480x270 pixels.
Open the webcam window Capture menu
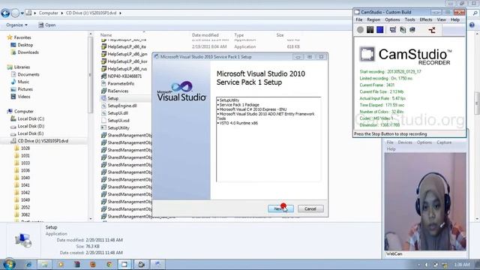[x=444, y=142]
